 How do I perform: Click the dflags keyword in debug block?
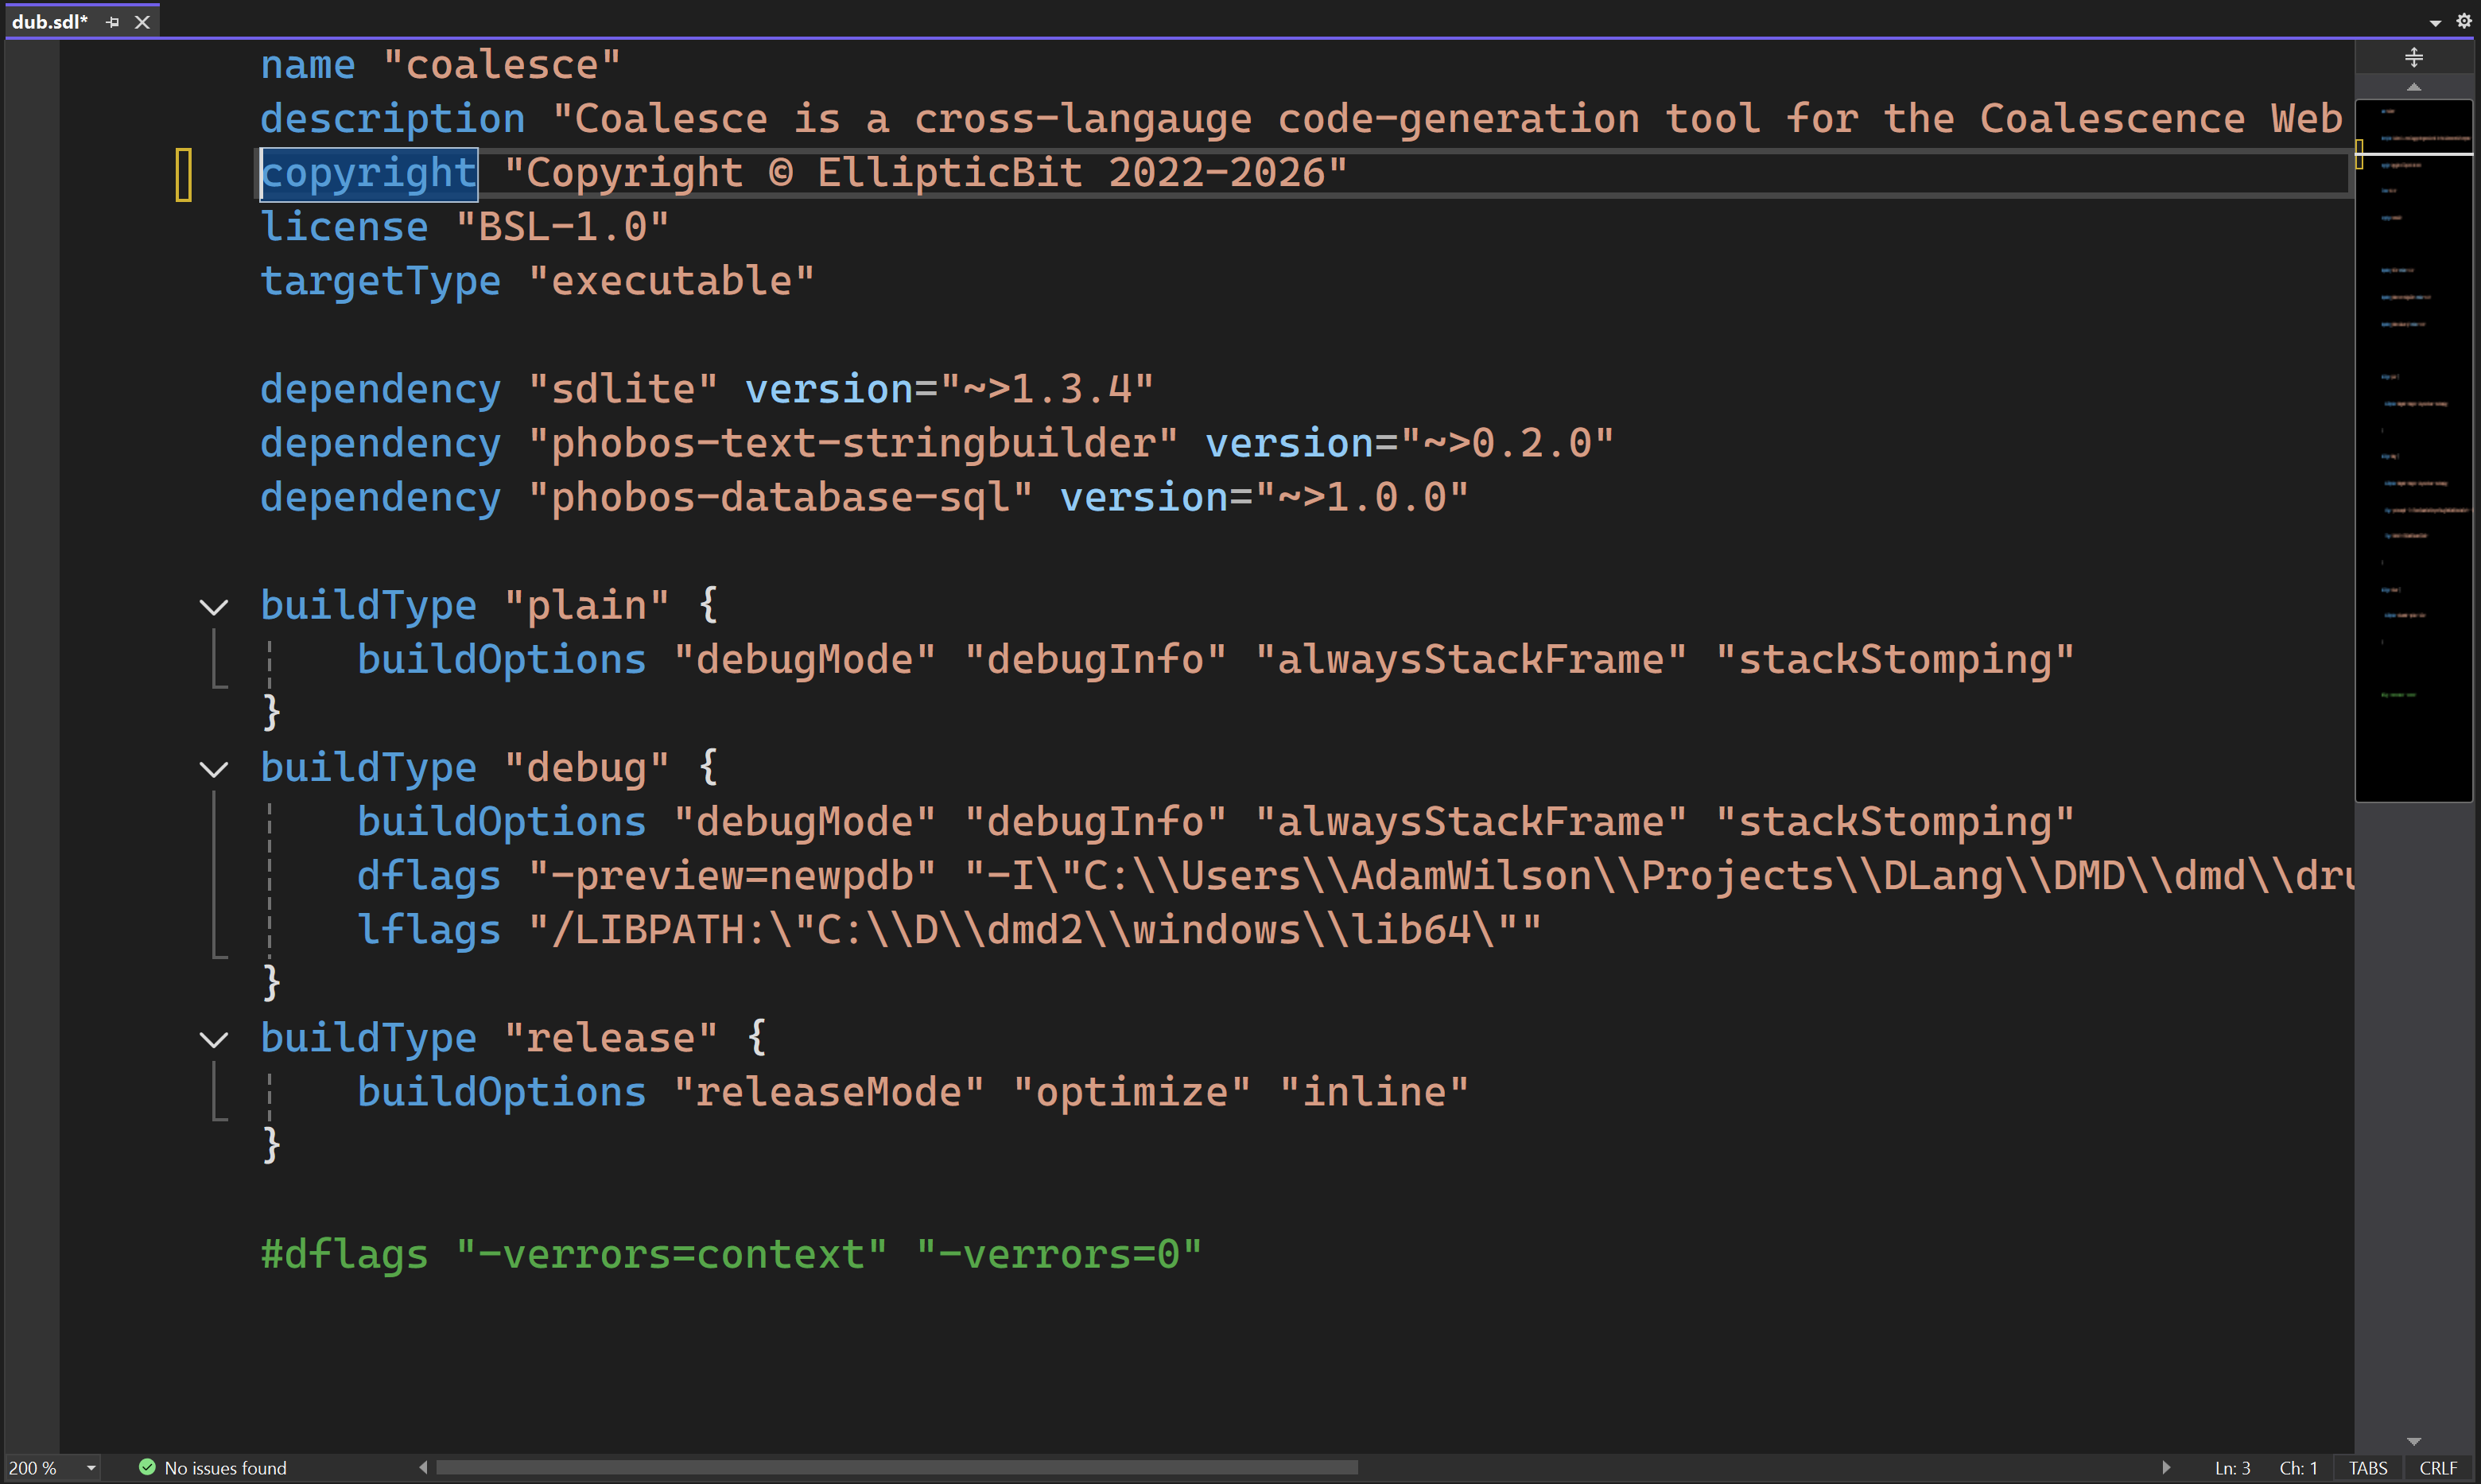(429, 877)
